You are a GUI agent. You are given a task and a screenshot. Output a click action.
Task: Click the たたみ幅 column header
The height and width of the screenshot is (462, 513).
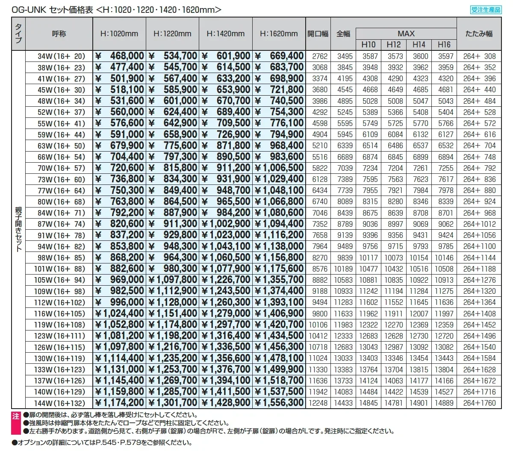click(479, 34)
